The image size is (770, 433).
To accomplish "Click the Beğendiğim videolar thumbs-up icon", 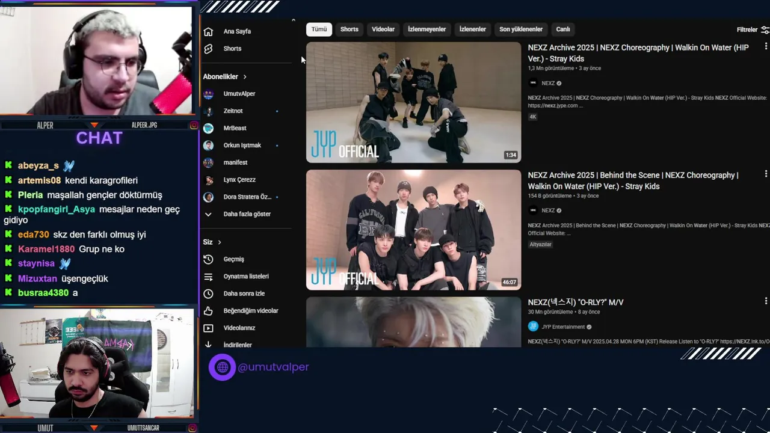I will 208,311.
